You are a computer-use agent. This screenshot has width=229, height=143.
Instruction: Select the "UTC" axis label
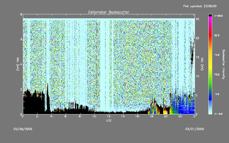coord(109,120)
